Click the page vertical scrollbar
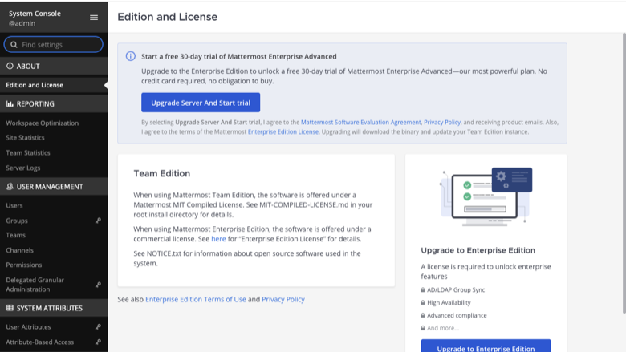 (x=624, y=173)
